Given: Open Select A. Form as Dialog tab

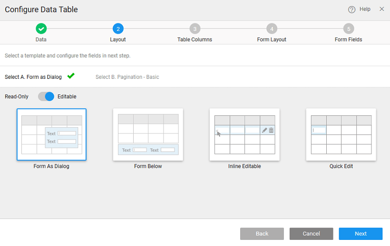Looking at the screenshot, I should [33, 77].
